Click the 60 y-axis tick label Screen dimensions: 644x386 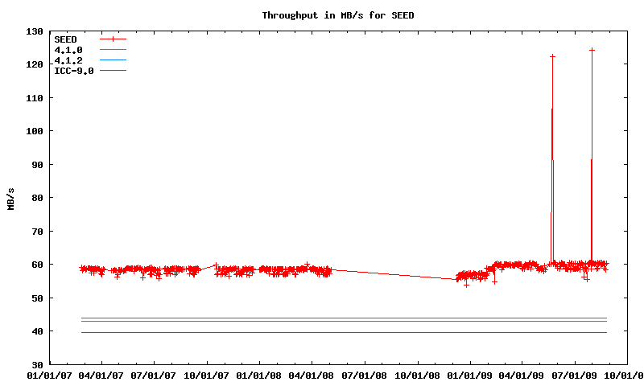pos(37,265)
